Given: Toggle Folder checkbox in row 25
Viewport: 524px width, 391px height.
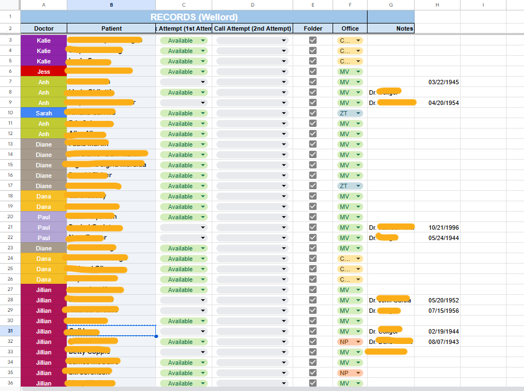Looking at the screenshot, I should (313, 269).
